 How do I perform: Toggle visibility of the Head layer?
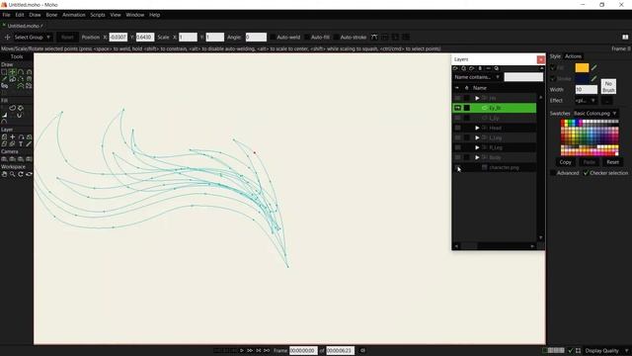click(x=457, y=128)
